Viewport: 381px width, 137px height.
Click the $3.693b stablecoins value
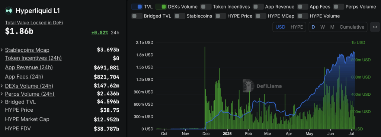point(108,50)
